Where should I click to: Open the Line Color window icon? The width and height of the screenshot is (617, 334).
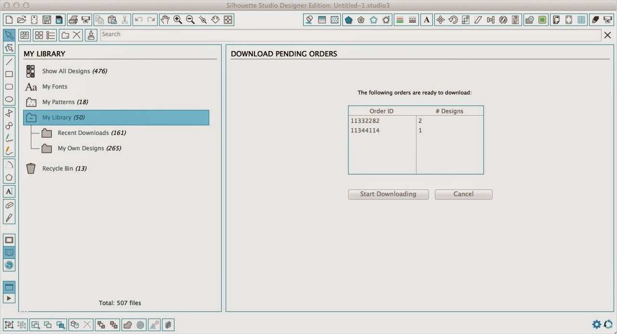coord(399,20)
